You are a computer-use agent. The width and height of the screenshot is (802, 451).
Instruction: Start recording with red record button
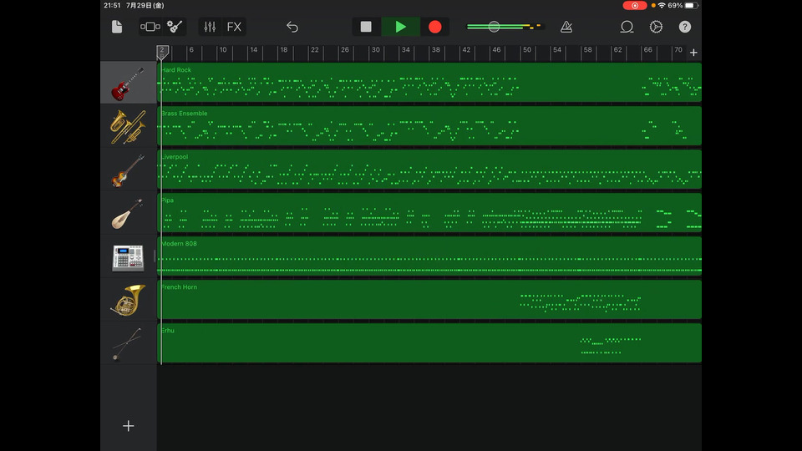[x=434, y=27]
